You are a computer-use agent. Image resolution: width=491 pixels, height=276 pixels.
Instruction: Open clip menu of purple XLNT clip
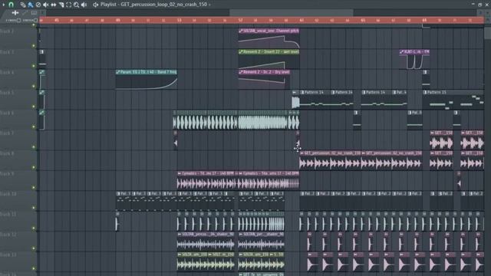click(401, 51)
